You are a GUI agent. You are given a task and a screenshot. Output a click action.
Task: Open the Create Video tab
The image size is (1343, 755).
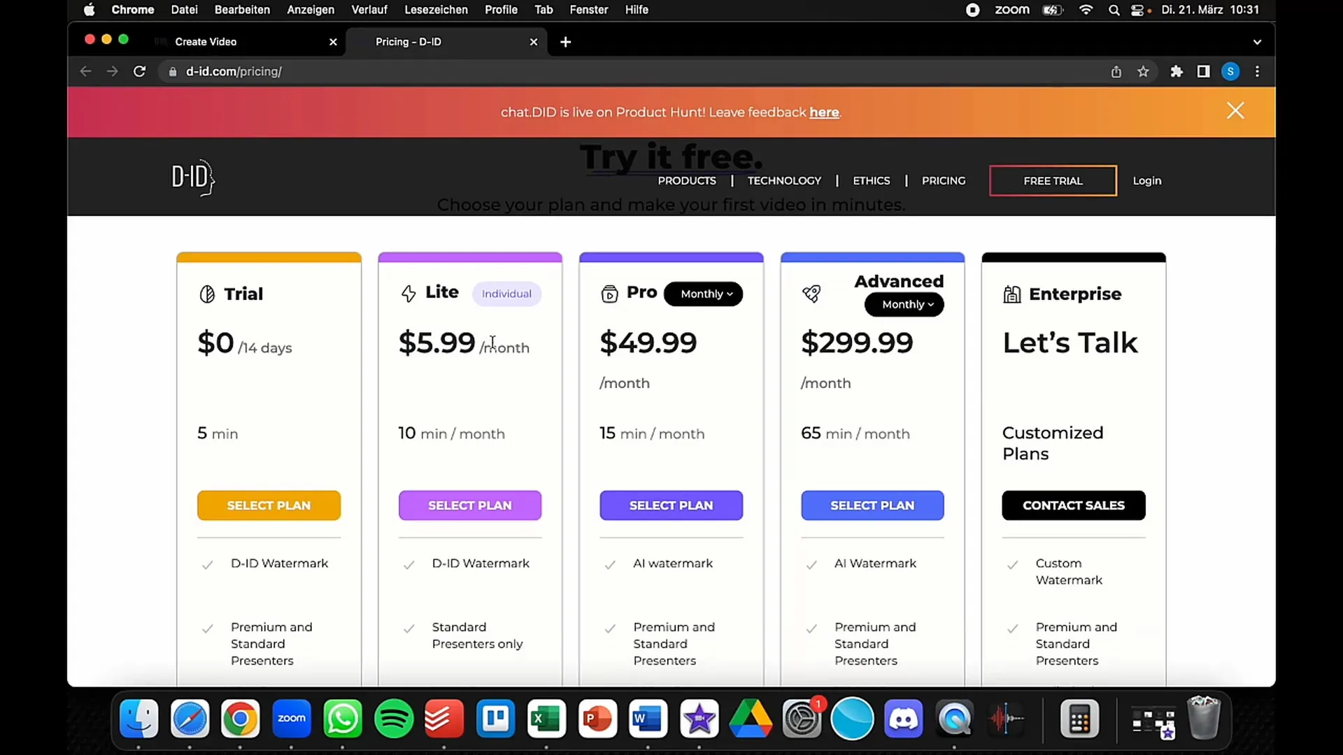[205, 41]
